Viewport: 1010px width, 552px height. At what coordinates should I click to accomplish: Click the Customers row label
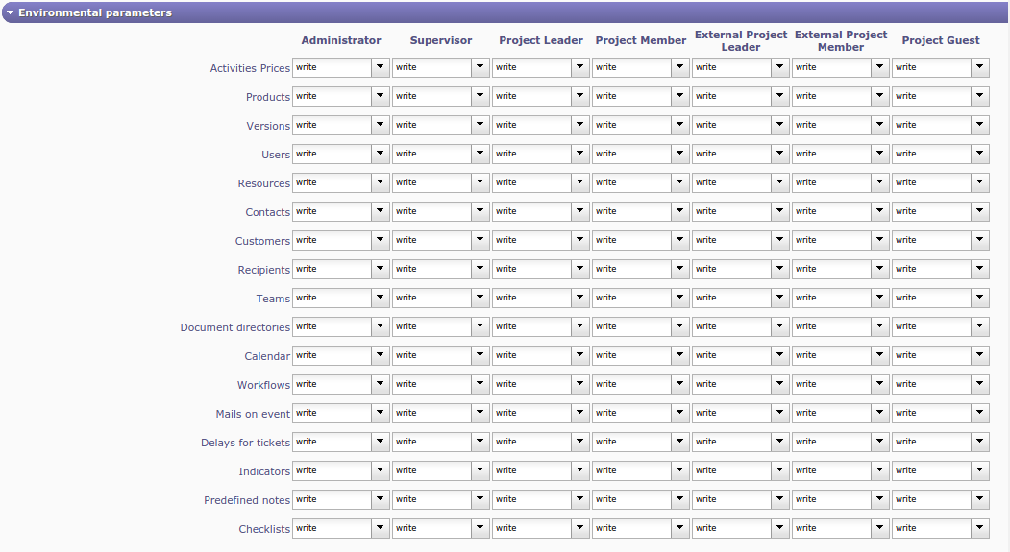tap(262, 241)
